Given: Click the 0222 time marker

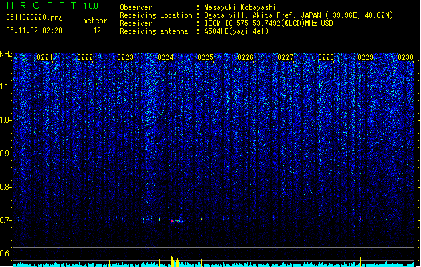Looking at the screenshot, I should tap(85, 57).
